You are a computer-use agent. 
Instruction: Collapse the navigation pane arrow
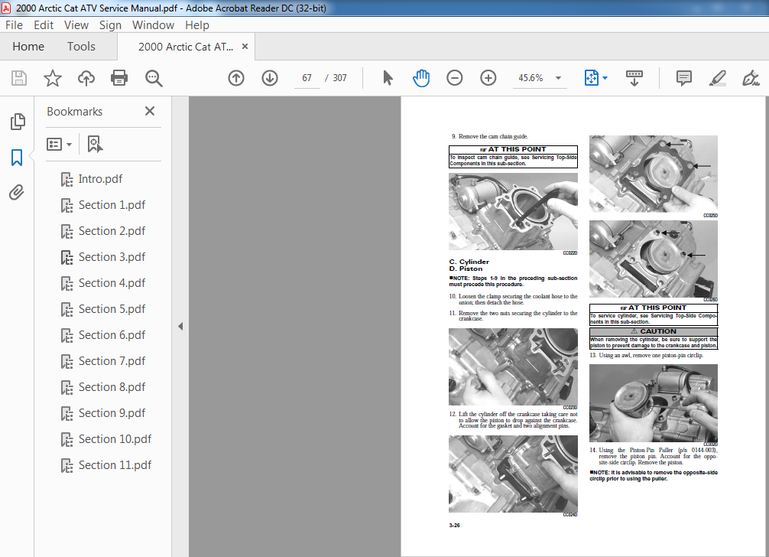[x=180, y=327]
